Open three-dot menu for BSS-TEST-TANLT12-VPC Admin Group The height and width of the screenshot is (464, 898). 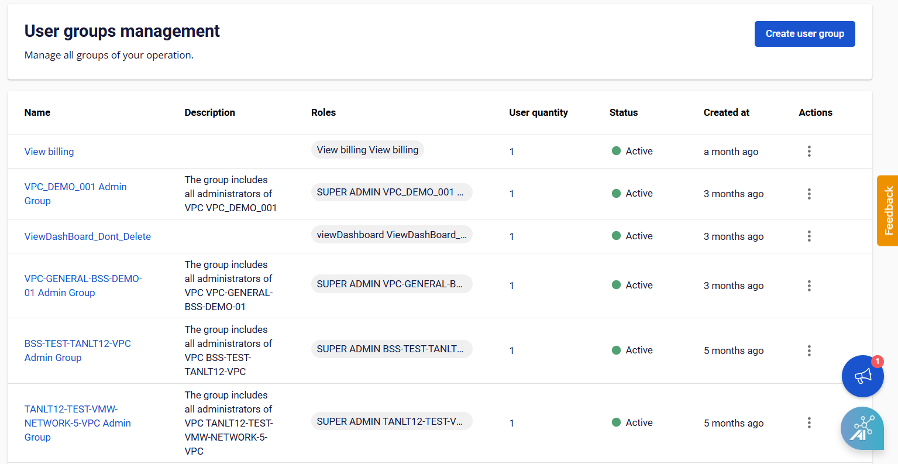coord(809,350)
